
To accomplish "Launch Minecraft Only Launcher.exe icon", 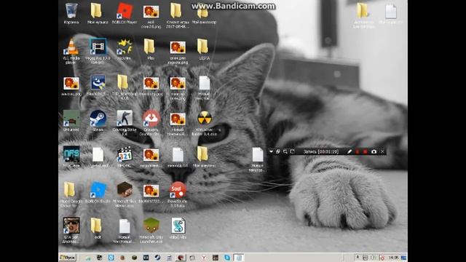I will click(x=151, y=226).
